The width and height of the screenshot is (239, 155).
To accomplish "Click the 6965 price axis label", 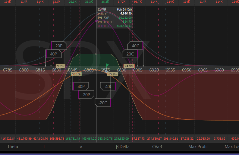I will coord(203,70).
